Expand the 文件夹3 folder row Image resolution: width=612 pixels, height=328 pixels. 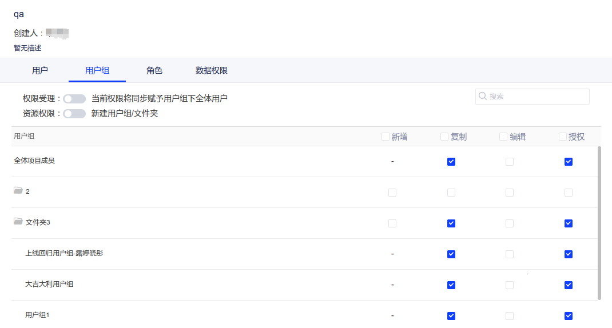[x=38, y=222]
